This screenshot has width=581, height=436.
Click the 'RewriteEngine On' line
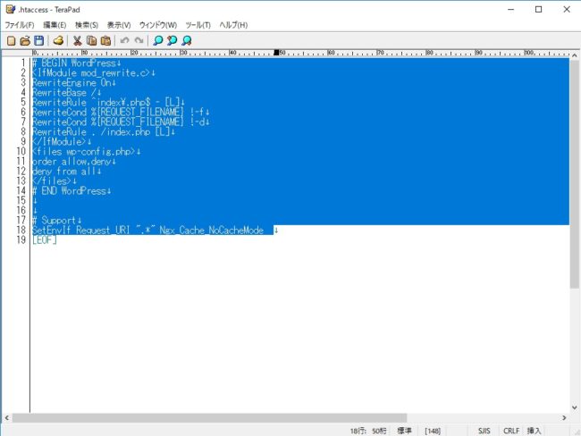click(73, 82)
